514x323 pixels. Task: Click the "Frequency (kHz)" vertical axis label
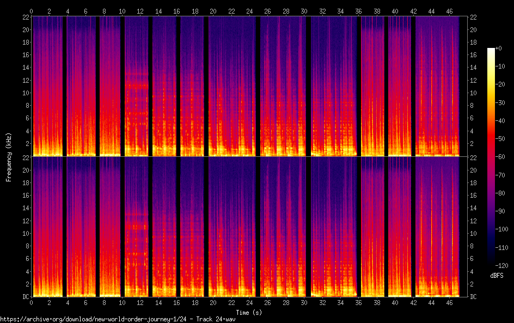[9, 156]
